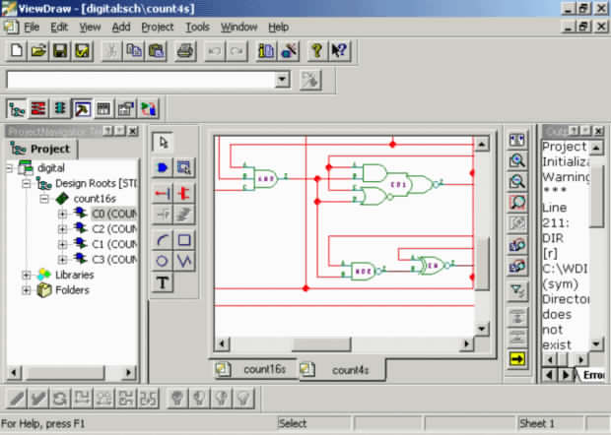Select the Project tab in navigator panel
Image resolution: width=611 pixels, height=435 pixels.
click(41, 149)
